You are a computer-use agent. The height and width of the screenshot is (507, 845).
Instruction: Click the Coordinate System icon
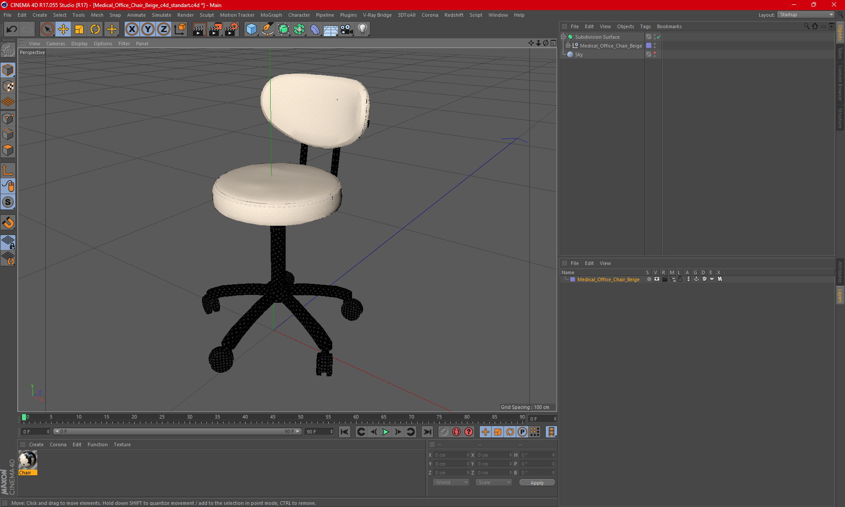(x=180, y=29)
